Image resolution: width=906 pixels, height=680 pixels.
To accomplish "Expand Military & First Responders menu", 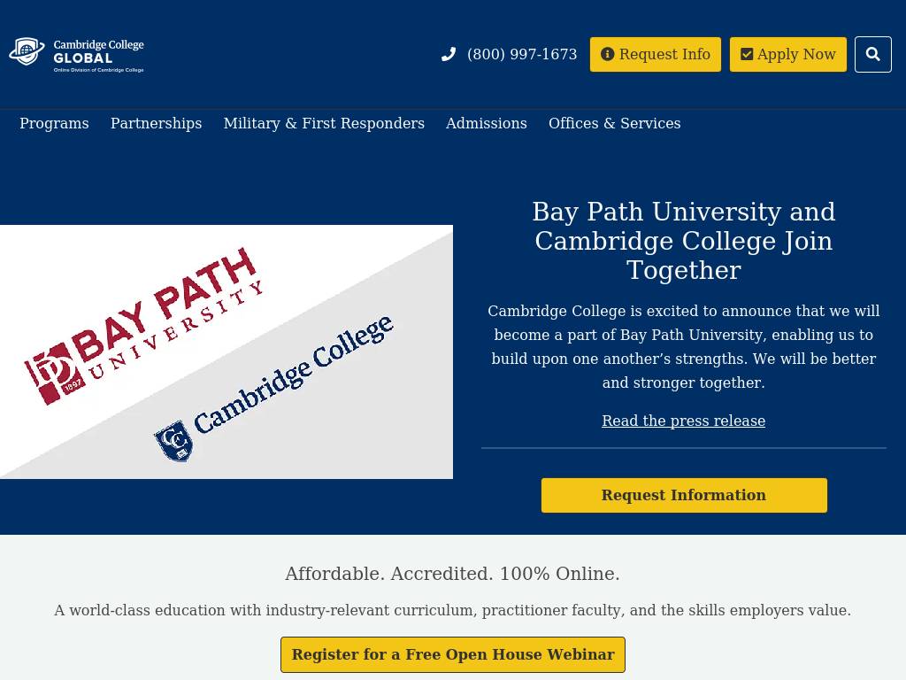I will pos(324,123).
